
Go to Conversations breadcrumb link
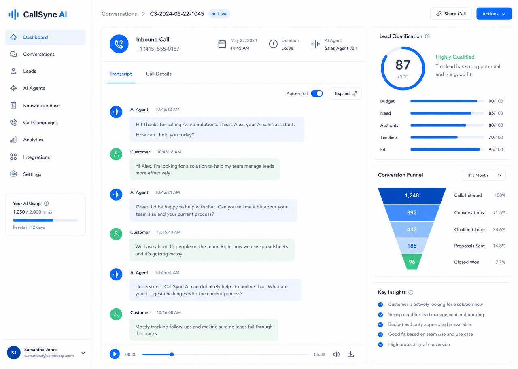coord(119,14)
